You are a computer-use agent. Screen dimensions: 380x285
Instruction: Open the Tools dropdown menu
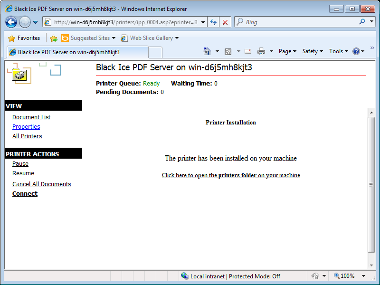pos(338,51)
